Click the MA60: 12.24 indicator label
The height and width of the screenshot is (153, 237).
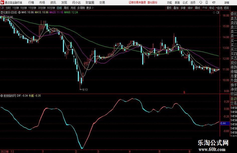click(71, 12)
